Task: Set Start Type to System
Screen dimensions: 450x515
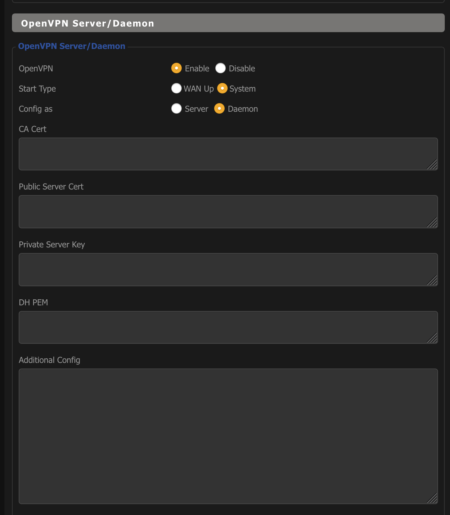Action: 222,89
